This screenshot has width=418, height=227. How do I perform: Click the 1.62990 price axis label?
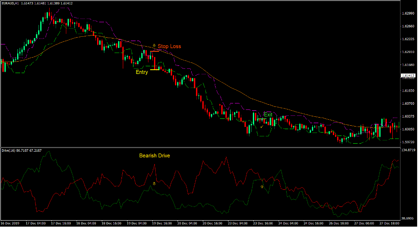[408, 14]
